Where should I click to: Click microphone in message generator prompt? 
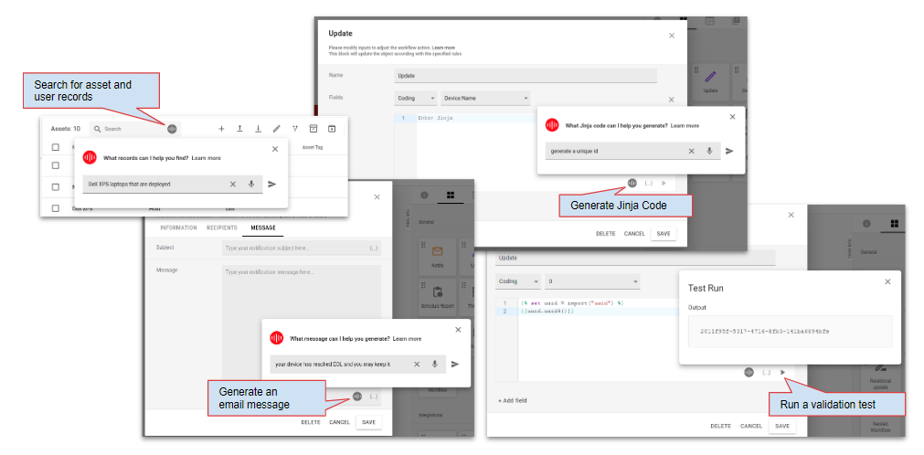coord(435,364)
